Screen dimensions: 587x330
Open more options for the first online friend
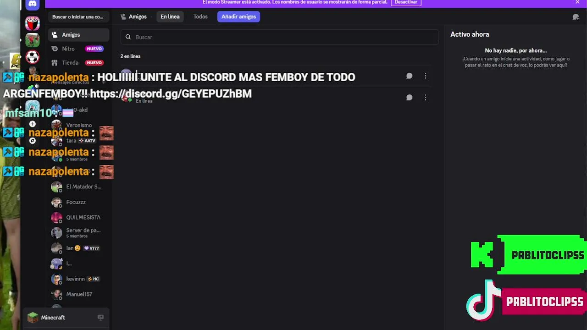pyautogui.click(x=426, y=76)
